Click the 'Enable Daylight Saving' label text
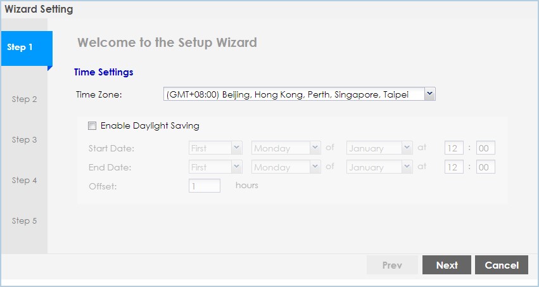The height and width of the screenshot is (287, 539). (150, 126)
